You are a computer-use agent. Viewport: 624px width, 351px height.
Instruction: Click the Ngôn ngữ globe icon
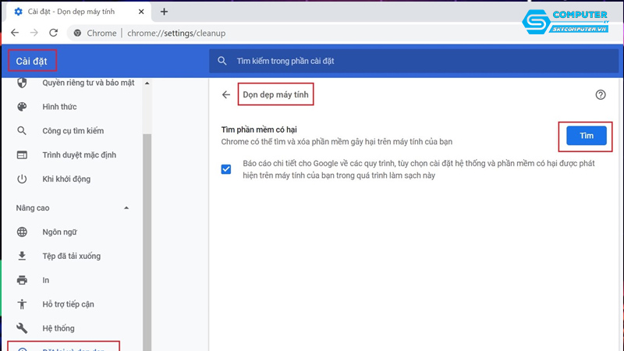coord(22,232)
